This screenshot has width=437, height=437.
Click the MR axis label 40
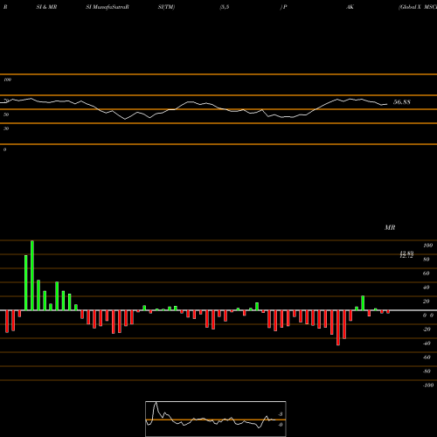427,288
